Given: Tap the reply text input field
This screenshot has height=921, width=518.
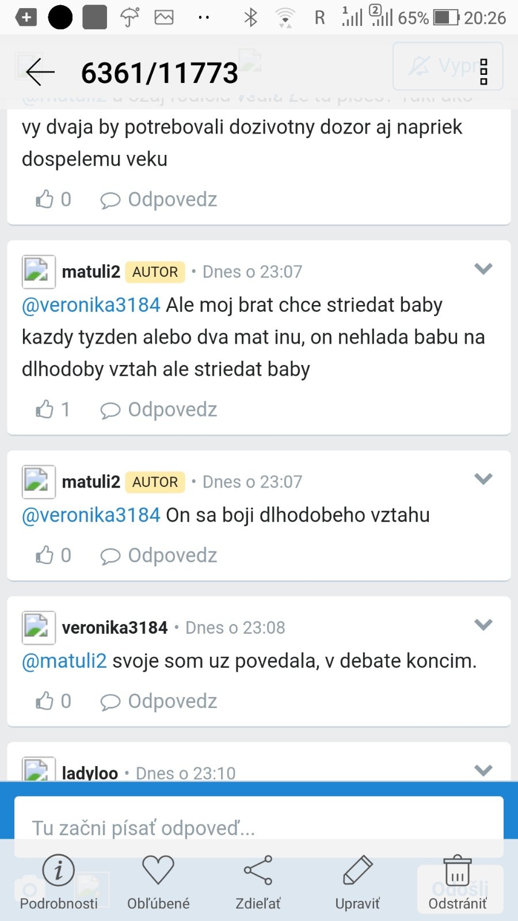Looking at the screenshot, I should [x=259, y=827].
